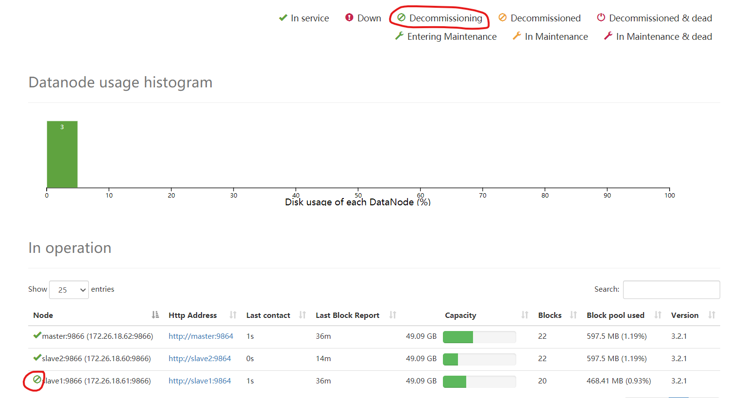Click the sort arrows beside the Capacity header
The image size is (744, 398).
(x=525, y=315)
